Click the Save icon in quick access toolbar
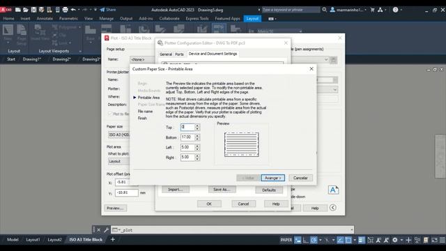446x251 pixels. click(x=33, y=10)
